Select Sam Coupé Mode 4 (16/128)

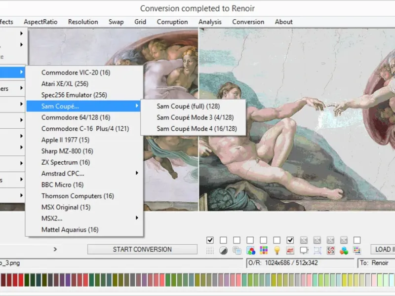click(x=197, y=129)
